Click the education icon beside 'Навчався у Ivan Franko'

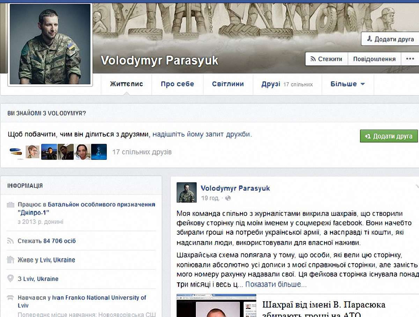coord(10,298)
